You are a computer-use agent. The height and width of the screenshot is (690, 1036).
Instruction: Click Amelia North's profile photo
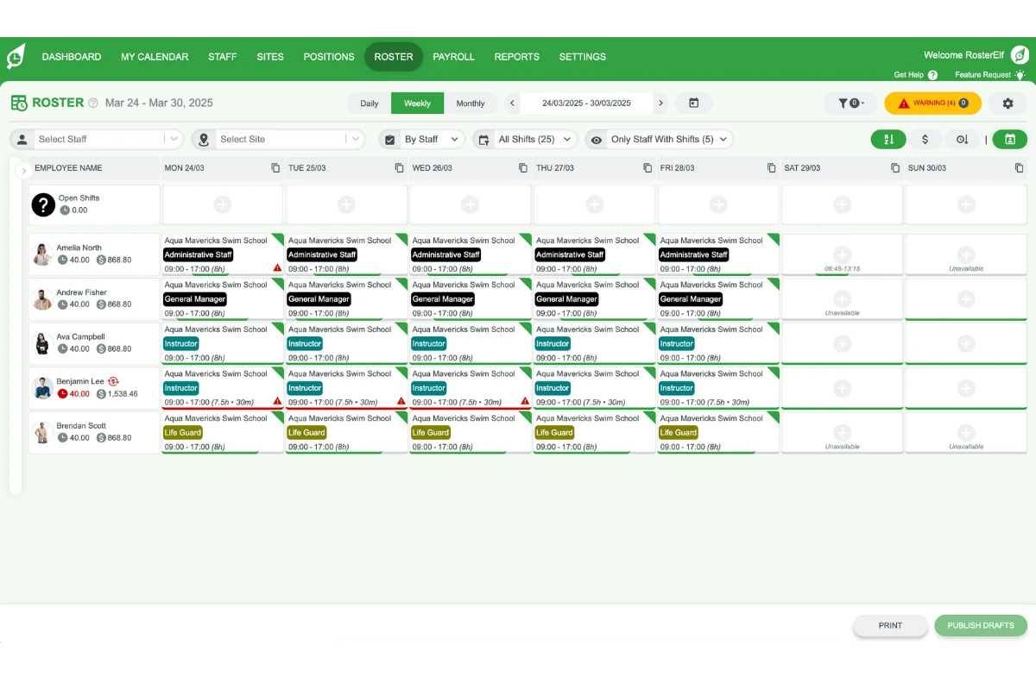(x=42, y=254)
